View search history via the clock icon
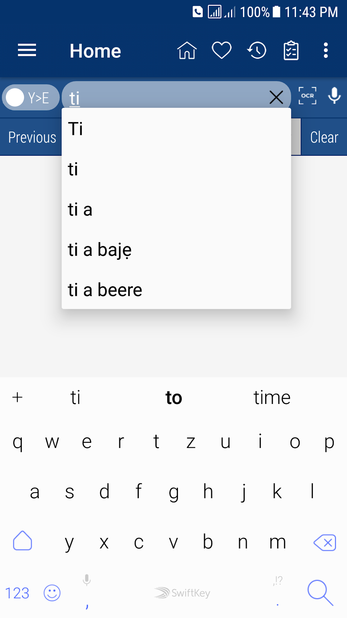347x618 pixels. [x=256, y=50]
